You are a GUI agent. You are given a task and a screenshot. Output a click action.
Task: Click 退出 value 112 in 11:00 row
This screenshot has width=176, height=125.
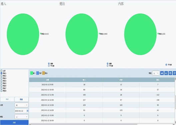(158, 95)
